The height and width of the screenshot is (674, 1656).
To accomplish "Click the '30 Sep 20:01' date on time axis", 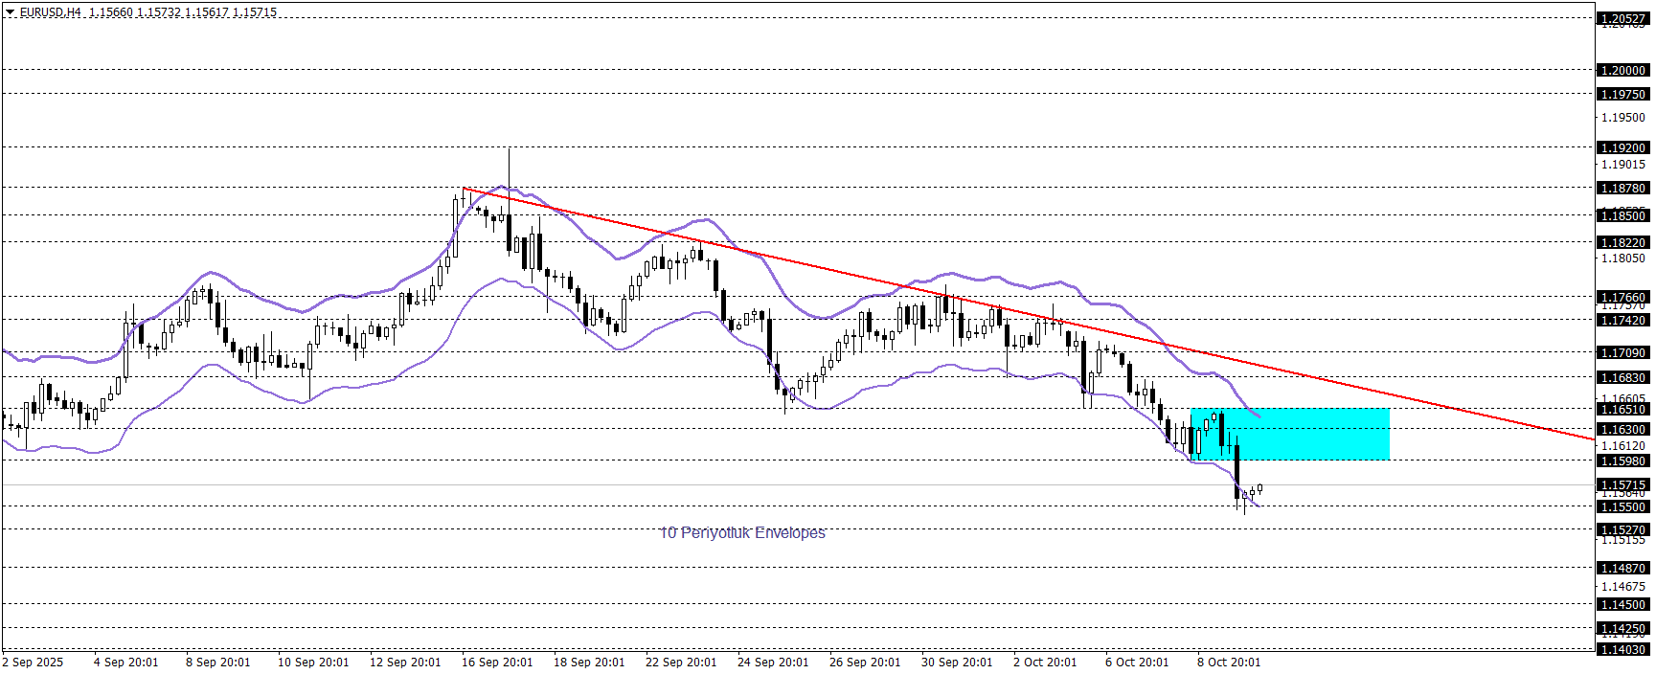I will pos(957,662).
